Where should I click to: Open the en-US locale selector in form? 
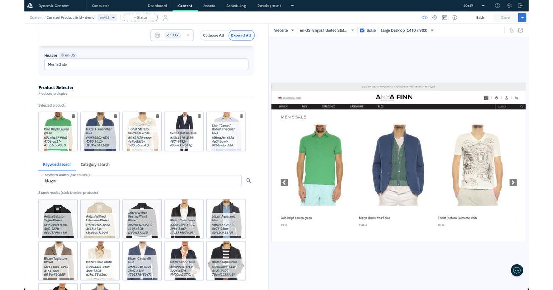(x=172, y=35)
